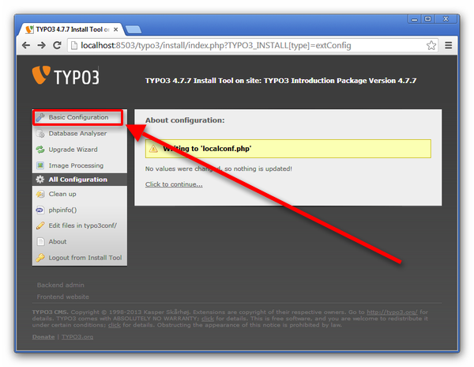Open the Chrome hamburger menu
The image size is (474, 367).
coord(449,45)
